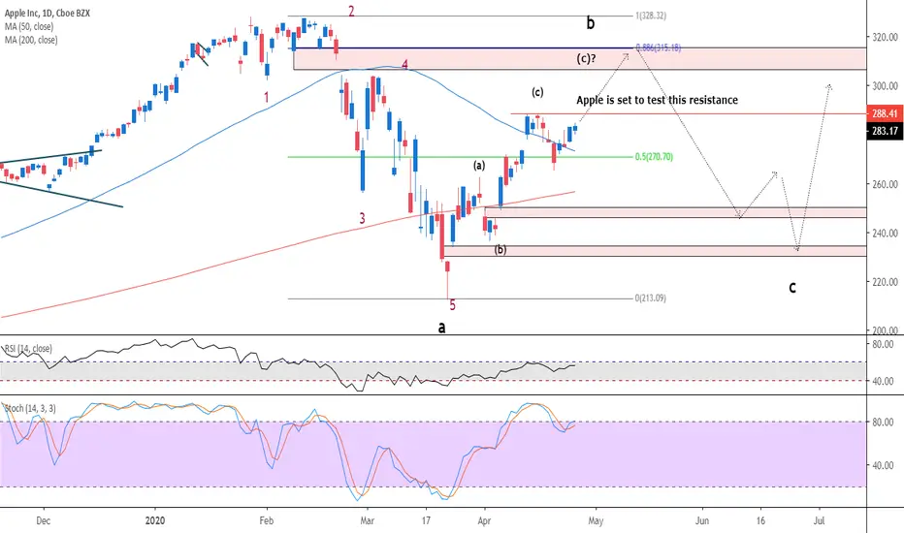Image resolution: width=904 pixels, height=533 pixels.
Task: Select the wave 4 label on the blue MA
Action: tap(404, 65)
